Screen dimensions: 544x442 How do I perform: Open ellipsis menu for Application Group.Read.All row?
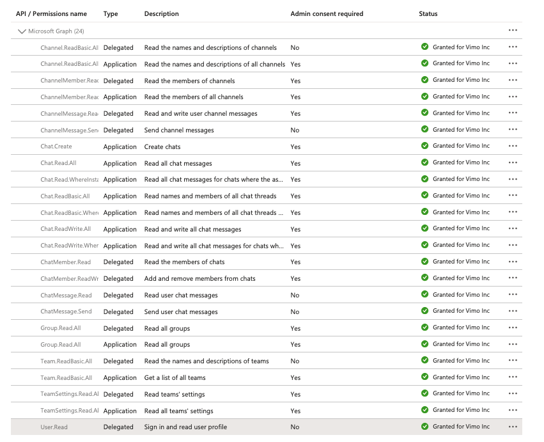pyautogui.click(x=513, y=344)
